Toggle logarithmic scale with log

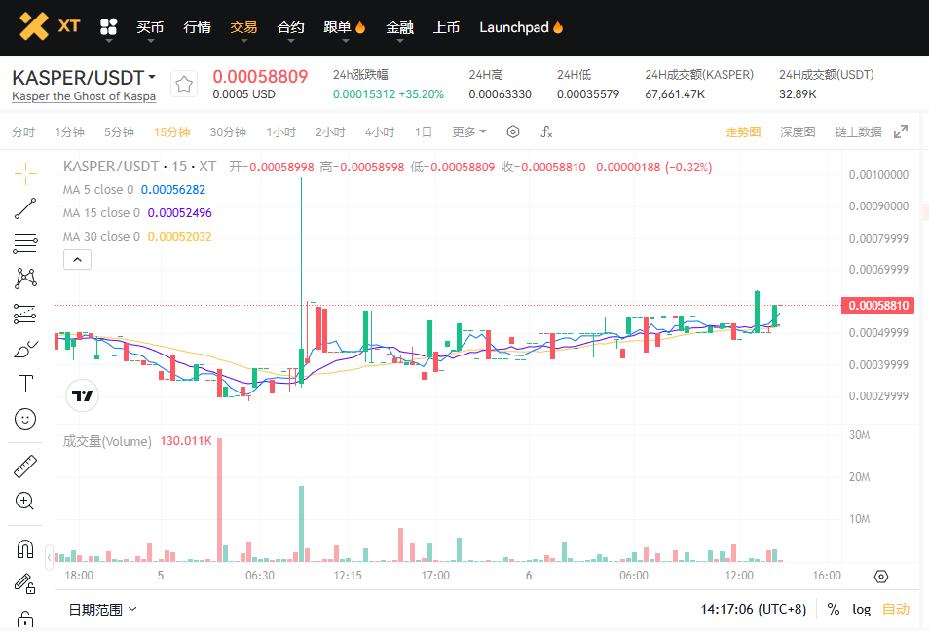click(x=861, y=609)
